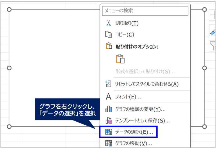Click the chart's bottom-left resize handle
The width and height of the screenshot is (216, 148).
9,127
